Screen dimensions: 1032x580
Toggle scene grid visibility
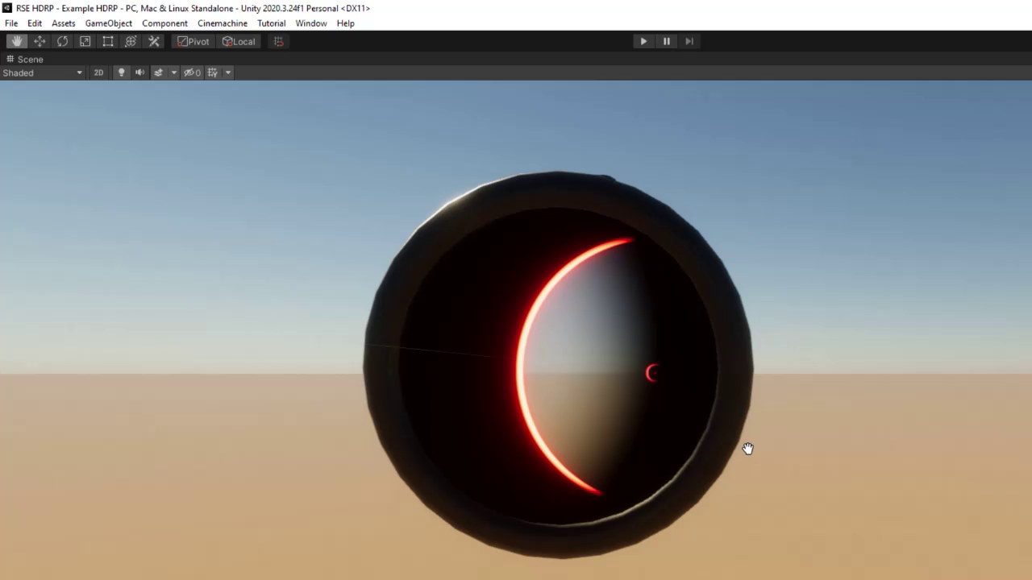(213, 72)
